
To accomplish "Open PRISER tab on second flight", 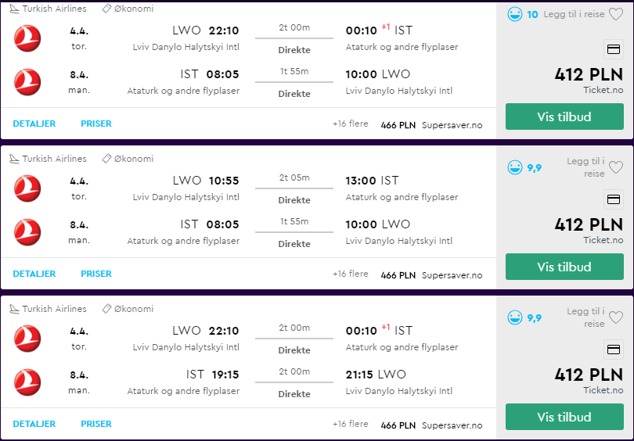I will 96,274.
